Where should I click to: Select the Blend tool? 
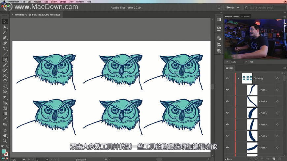pos(5,124)
